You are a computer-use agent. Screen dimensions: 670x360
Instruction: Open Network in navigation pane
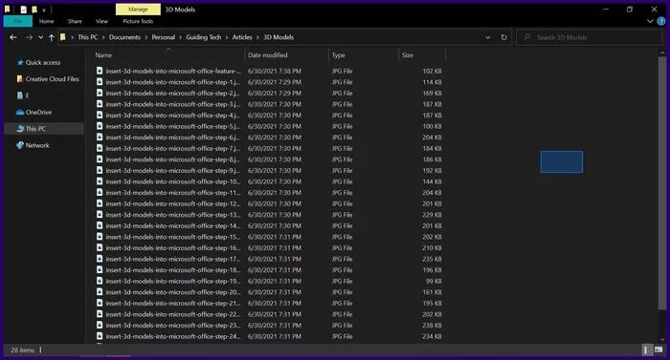pyautogui.click(x=33, y=145)
